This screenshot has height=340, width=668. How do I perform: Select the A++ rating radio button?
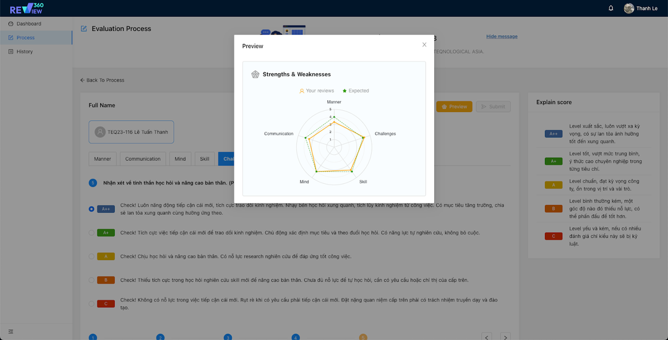(x=92, y=209)
